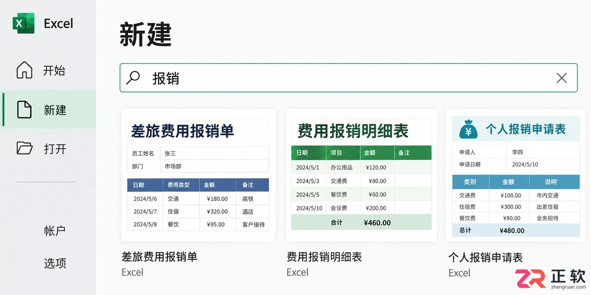Click the 类别 column header
The image size is (591, 295).
click(x=470, y=182)
